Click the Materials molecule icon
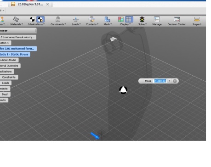211x167 pixels. (16, 19)
